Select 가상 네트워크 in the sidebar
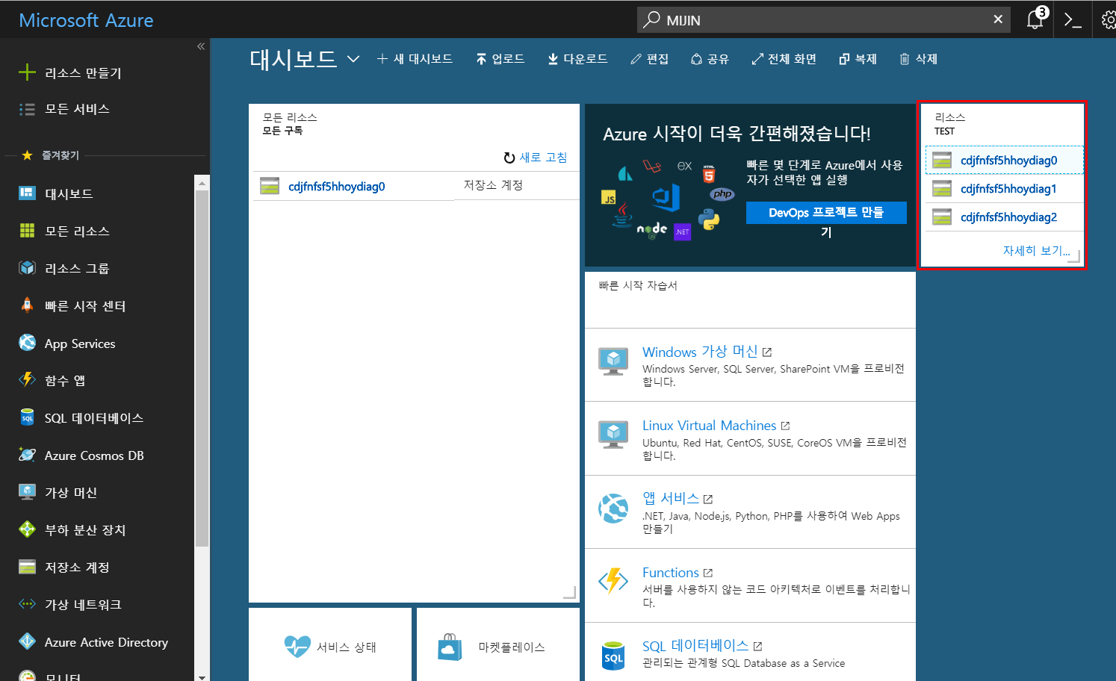The width and height of the screenshot is (1116, 681). coord(83,605)
